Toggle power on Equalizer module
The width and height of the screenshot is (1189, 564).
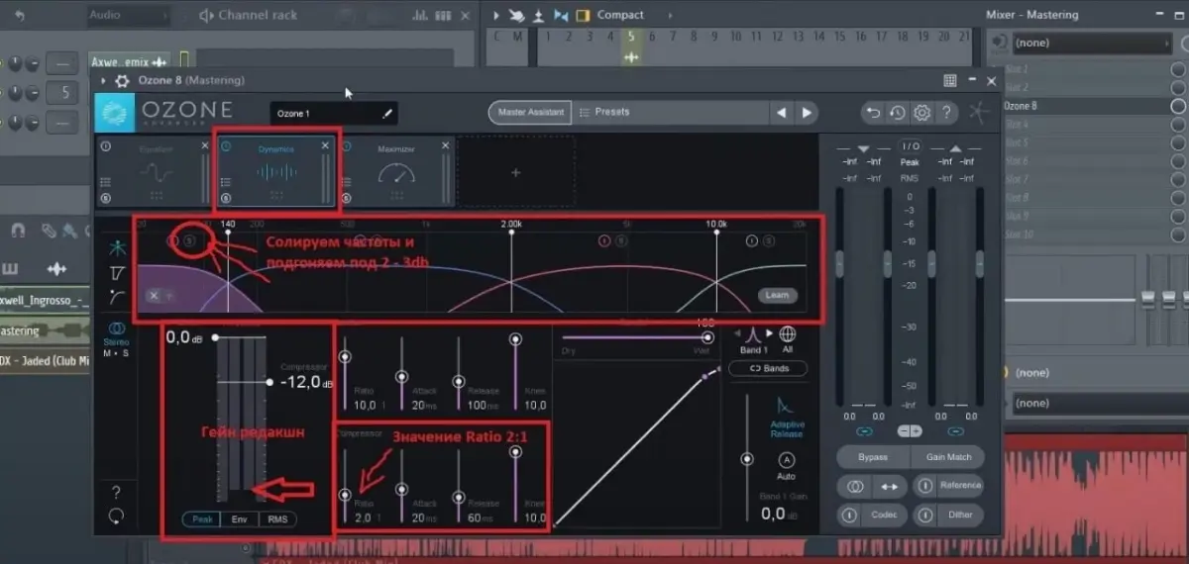pos(106,145)
